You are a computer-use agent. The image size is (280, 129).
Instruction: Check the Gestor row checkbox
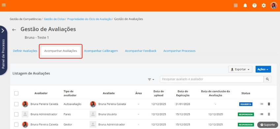(16, 124)
